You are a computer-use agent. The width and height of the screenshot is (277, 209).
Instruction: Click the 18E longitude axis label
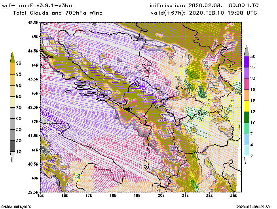pos(113,196)
